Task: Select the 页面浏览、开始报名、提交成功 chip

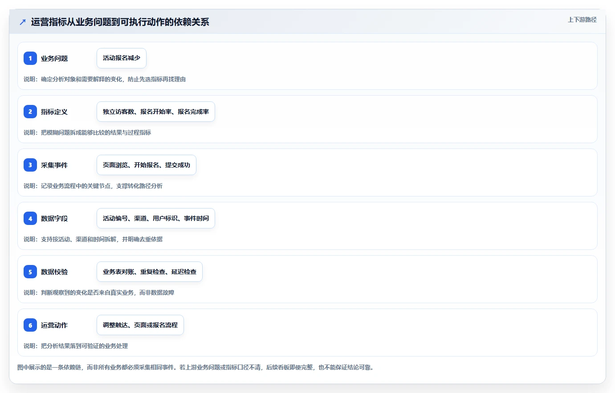Action: pyautogui.click(x=147, y=165)
